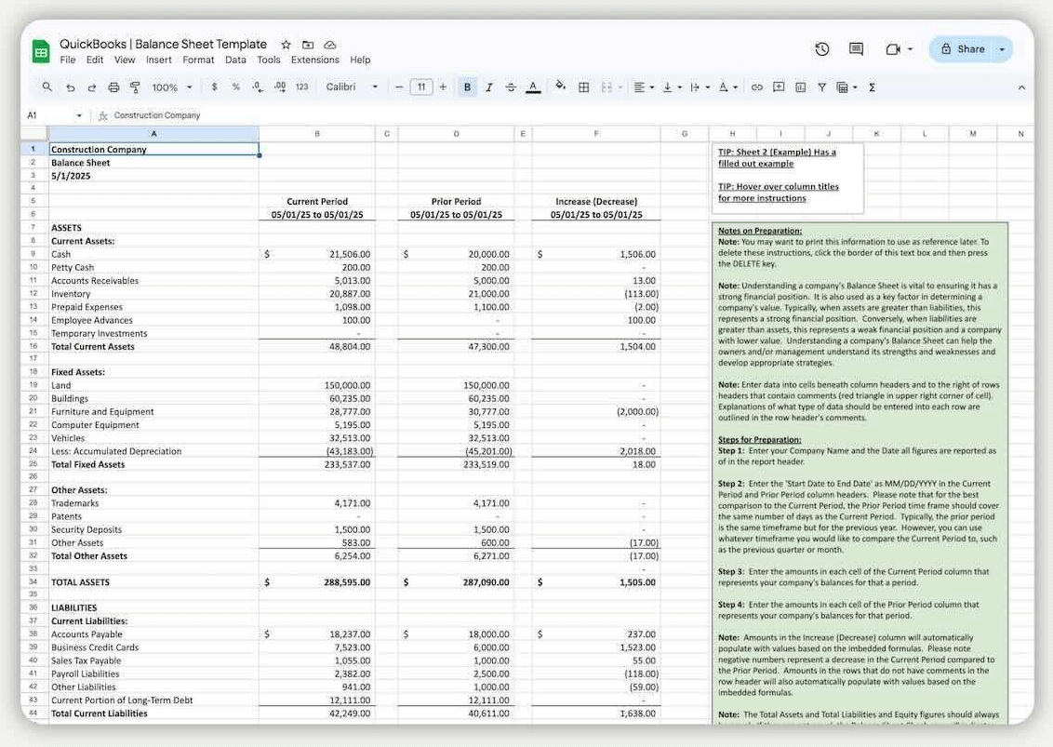Open more number formats (123)
1053x747 pixels.
(302, 87)
